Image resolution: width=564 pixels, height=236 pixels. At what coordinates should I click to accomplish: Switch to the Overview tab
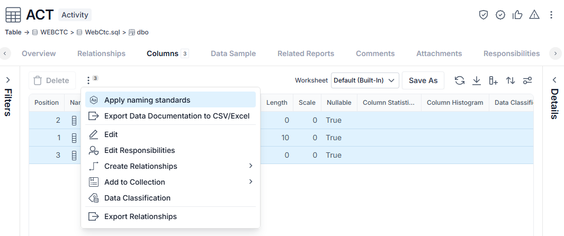pyautogui.click(x=39, y=53)
